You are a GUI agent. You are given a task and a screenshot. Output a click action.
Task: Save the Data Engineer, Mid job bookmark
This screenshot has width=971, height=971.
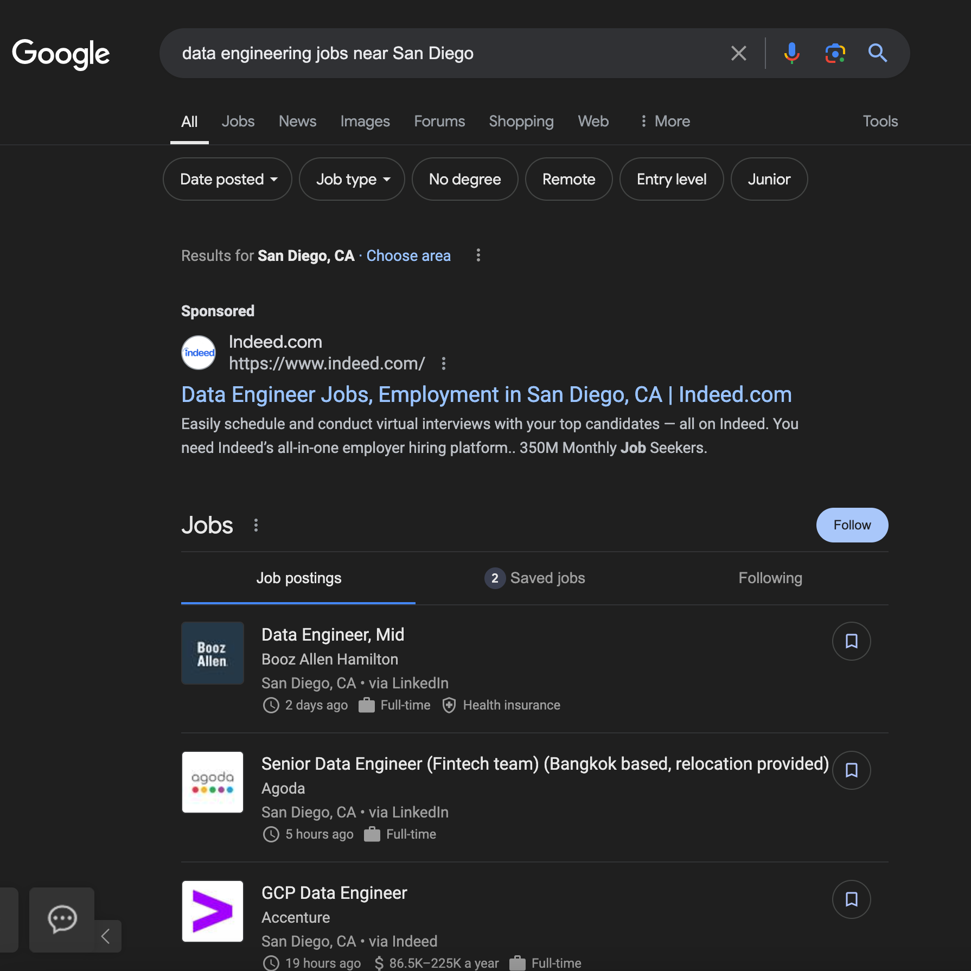(x=851, y=641)
